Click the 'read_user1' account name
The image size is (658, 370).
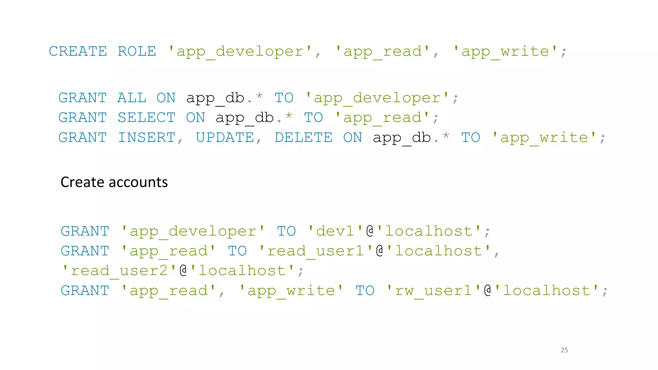coord(316,251)
